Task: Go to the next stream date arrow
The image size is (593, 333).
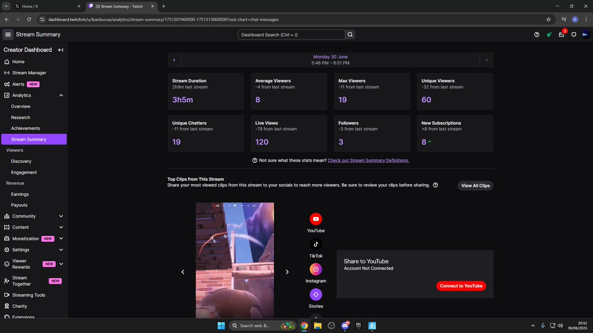Action: [487, 60]
